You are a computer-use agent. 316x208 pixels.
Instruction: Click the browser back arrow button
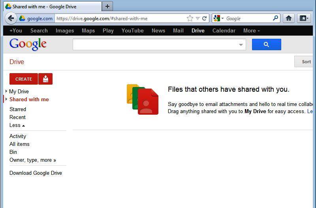pos(11,19)
